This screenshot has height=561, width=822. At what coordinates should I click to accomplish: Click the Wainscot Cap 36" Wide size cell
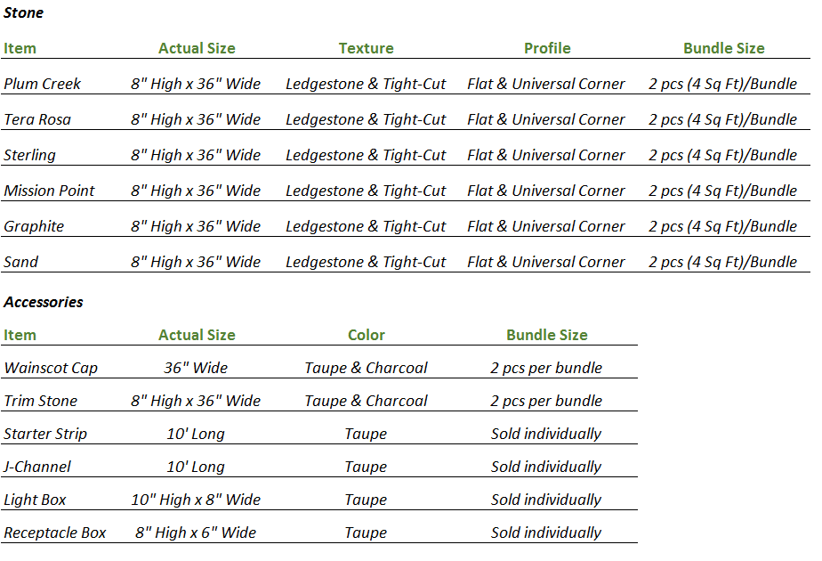pos(196,368)
